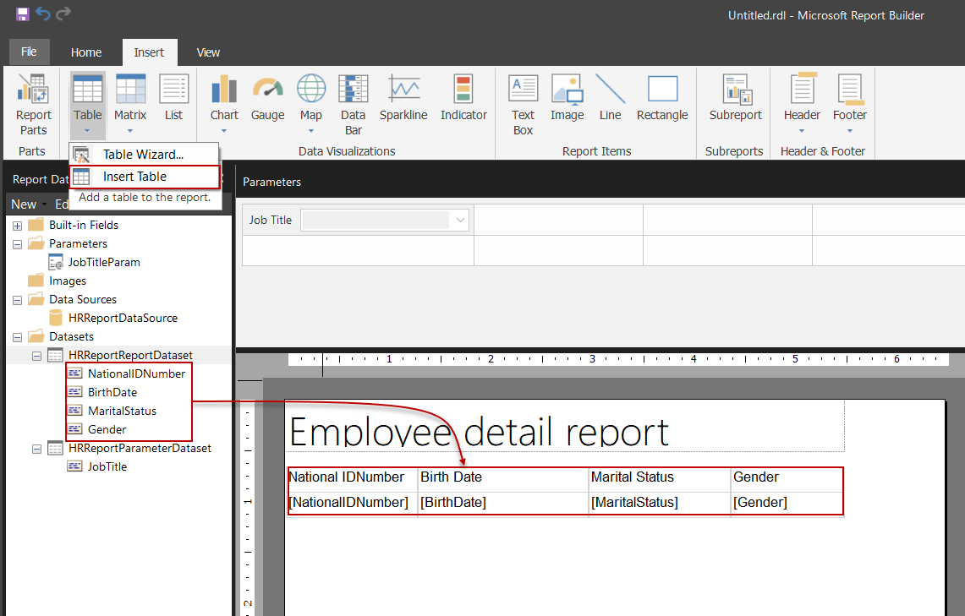Select the BirthDate dataset field
The width and height of the screenshot is (965, 616).
[112, 393]
